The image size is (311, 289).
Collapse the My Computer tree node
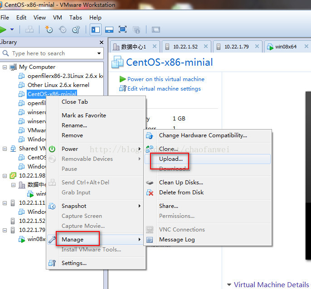click(5, 67)
